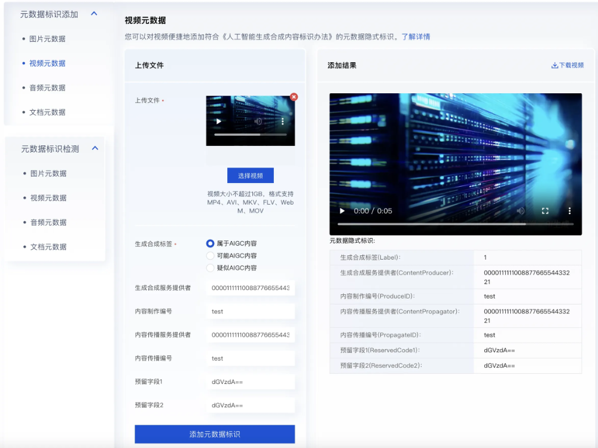Screen dimensions: 598x448
Task: Remove uploaded video with red close icon
Action: pos(294,97)
